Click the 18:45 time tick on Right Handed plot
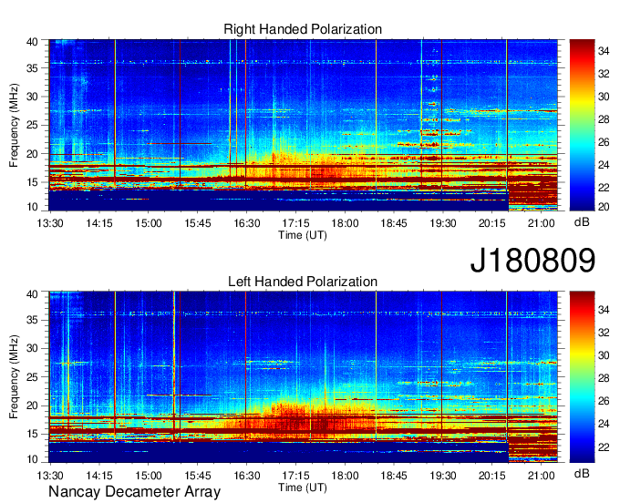620x503 pixels. point(394,223)
